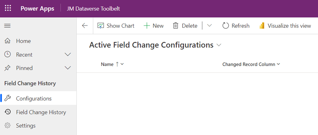The width and height of the screenshot is (318, 135).
Task: Open Settings in the sidebar
Action: click(25, 126)
